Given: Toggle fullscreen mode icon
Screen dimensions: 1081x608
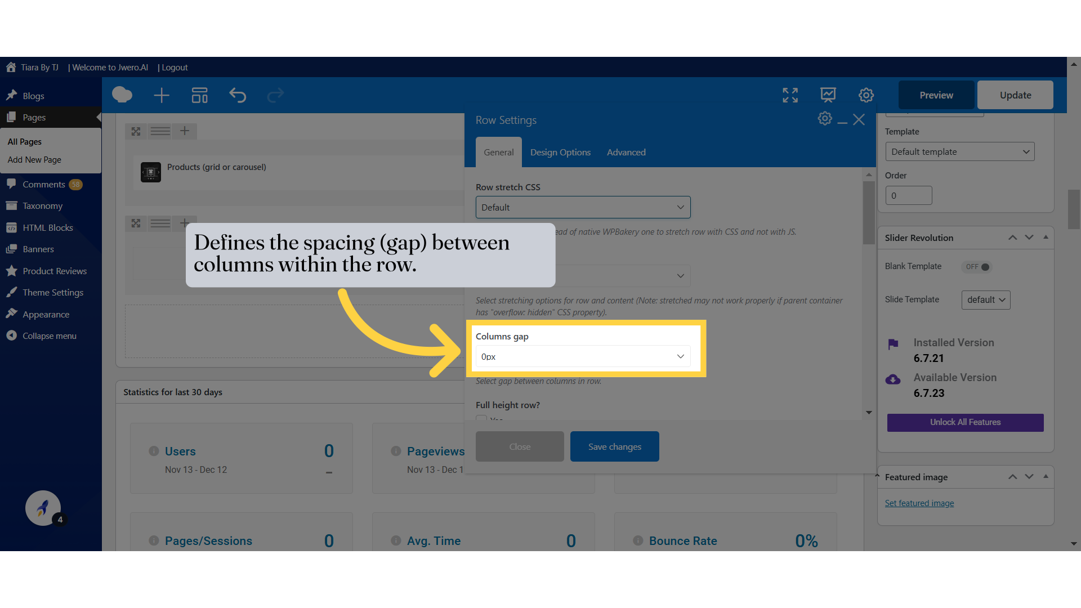Looking at the screenshot, I should tap(790, 95).
